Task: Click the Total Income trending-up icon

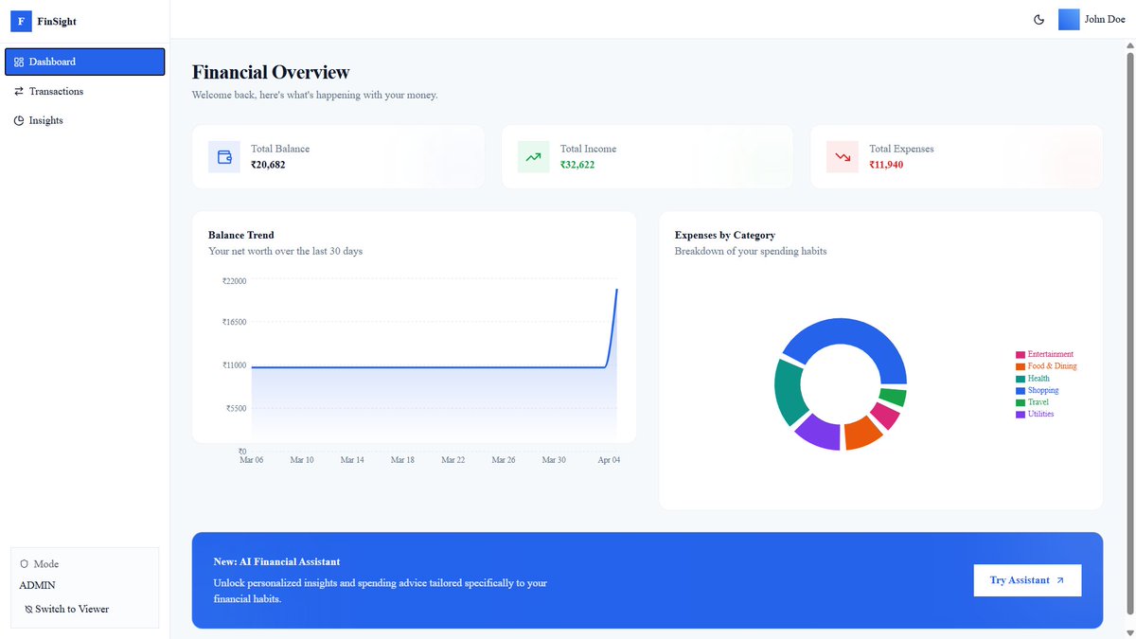Action: (534, 157)
